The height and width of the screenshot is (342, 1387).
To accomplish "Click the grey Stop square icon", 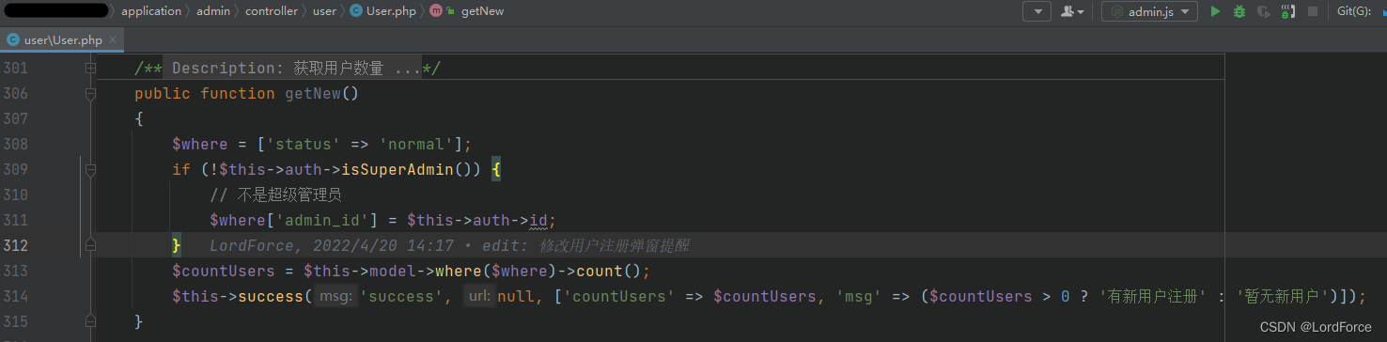I will (1313, 11).
